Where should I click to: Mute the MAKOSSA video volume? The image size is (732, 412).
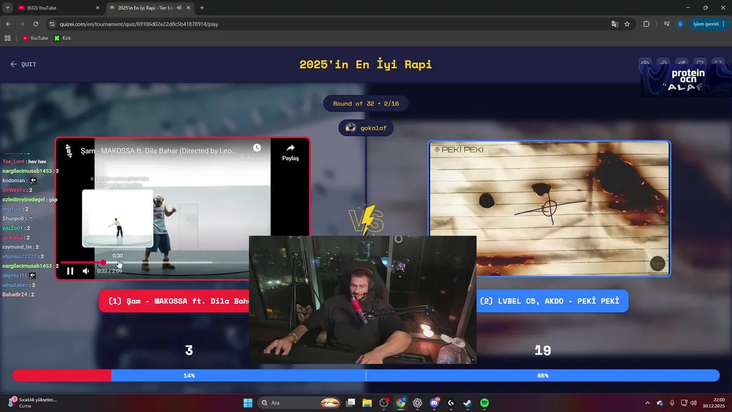[x=86, y=271]
